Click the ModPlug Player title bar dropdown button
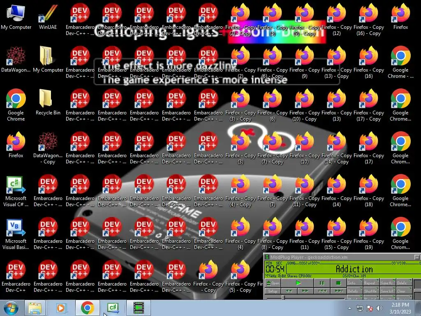Screen dimensions: 421x316 [417, 257]
